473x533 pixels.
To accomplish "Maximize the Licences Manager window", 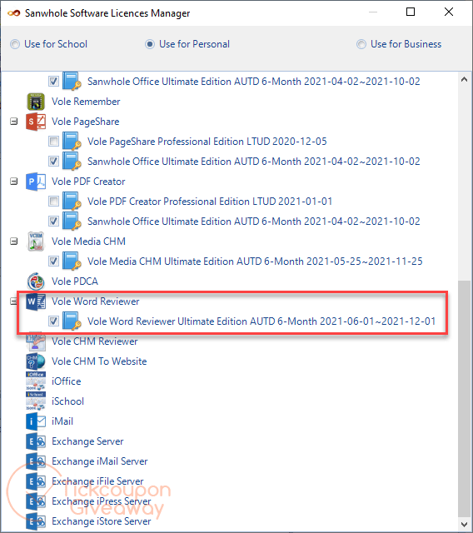I will pos(411,12).
